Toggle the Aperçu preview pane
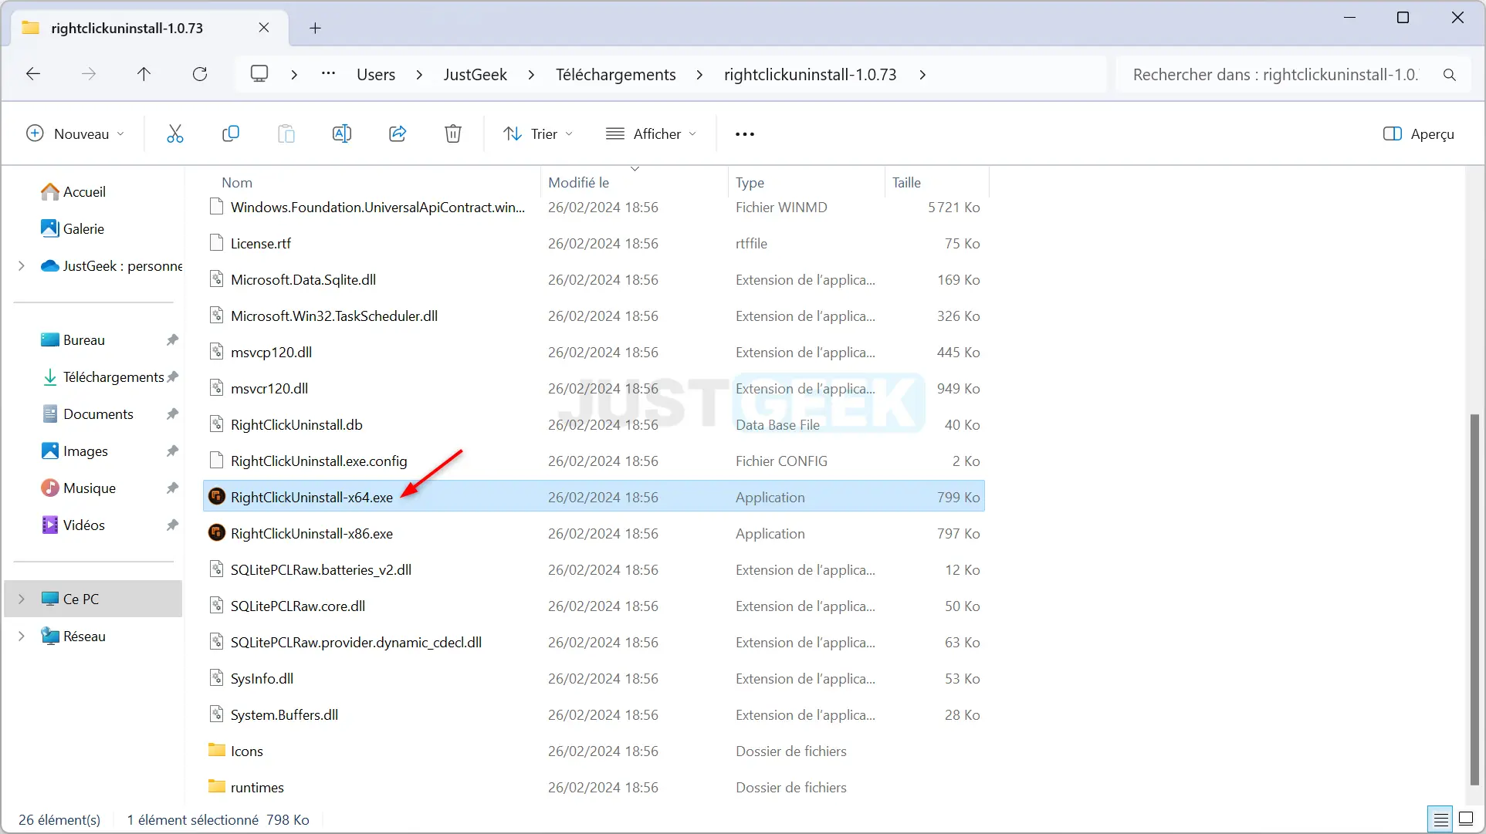Image resolution: width=1486 pixels, height=834 pixels. (1419, 133)
